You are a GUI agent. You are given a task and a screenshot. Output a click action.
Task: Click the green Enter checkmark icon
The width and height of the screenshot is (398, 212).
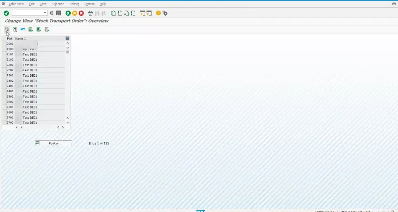6,13
